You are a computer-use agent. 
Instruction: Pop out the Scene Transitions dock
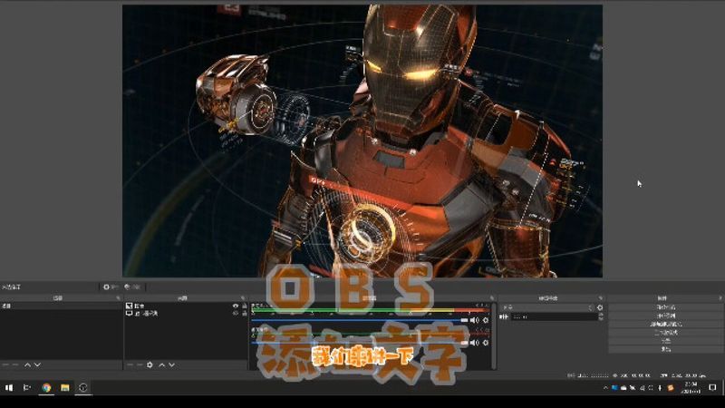601,298
